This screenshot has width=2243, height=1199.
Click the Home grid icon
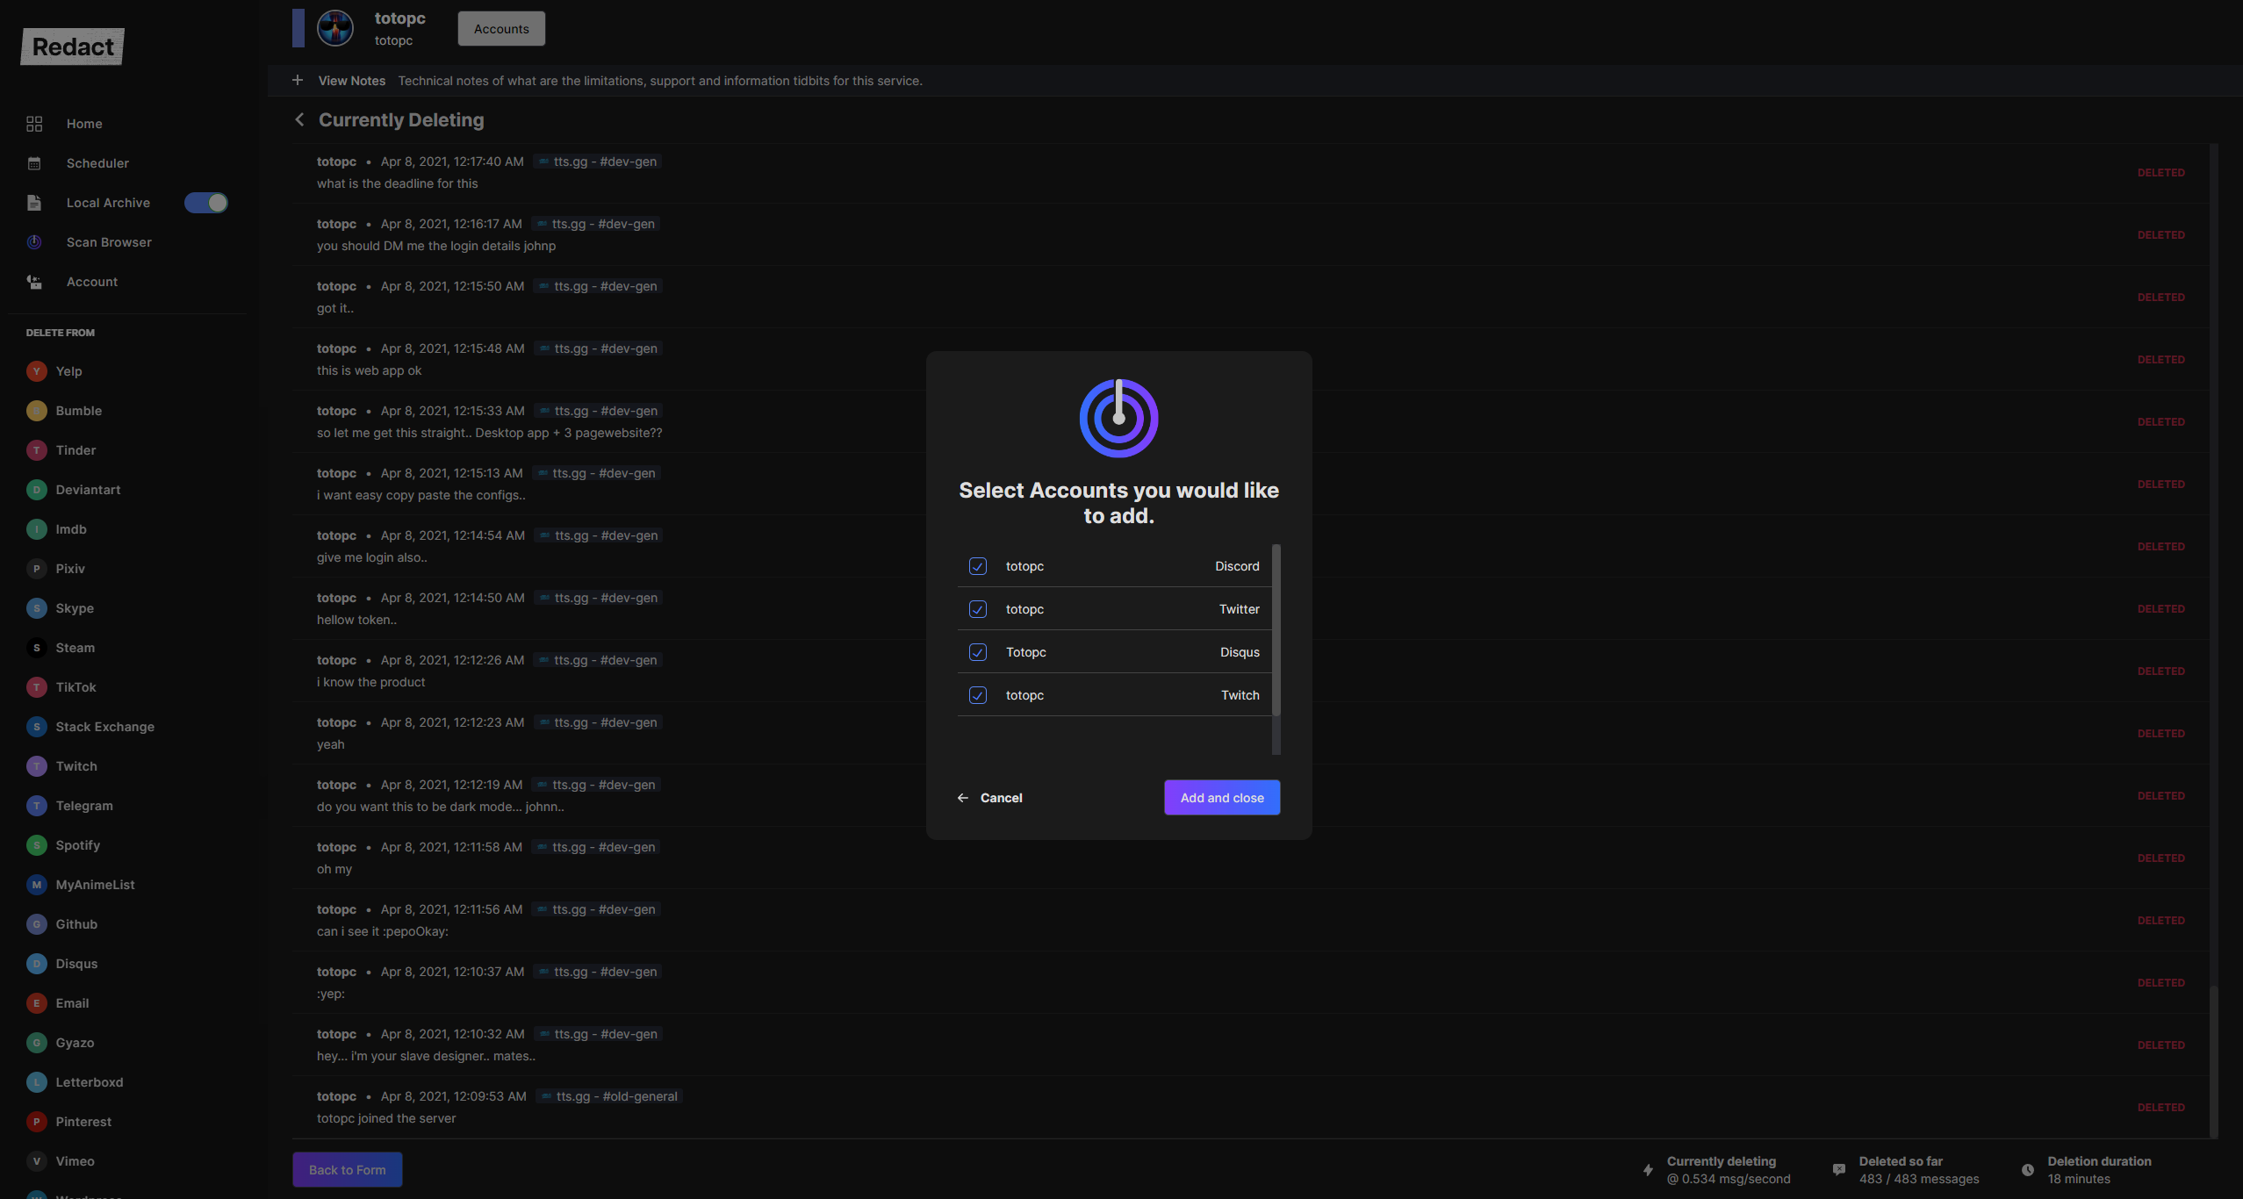point(34,124)
